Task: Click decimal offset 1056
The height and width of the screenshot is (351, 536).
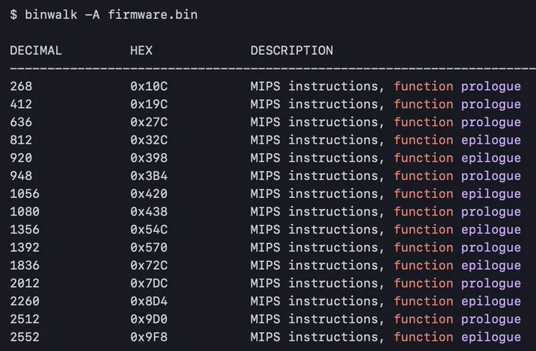Action: [x=24, y=193]
